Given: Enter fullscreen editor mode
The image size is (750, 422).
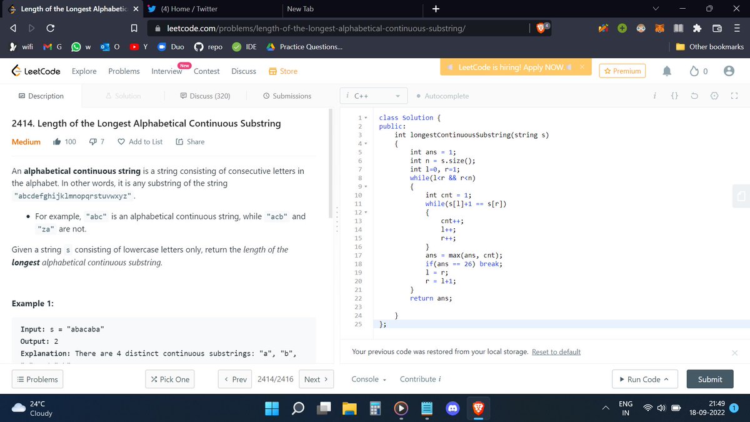Looking at the screenshot, I should coord(734,96).
